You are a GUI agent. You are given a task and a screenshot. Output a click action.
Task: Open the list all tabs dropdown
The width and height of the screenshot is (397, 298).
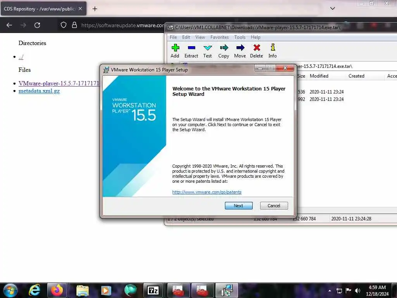pos(332,9)
